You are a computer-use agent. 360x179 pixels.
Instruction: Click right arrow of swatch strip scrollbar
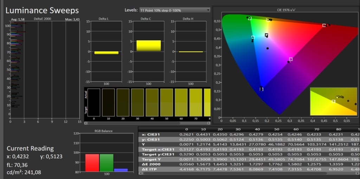pos(209,123)
